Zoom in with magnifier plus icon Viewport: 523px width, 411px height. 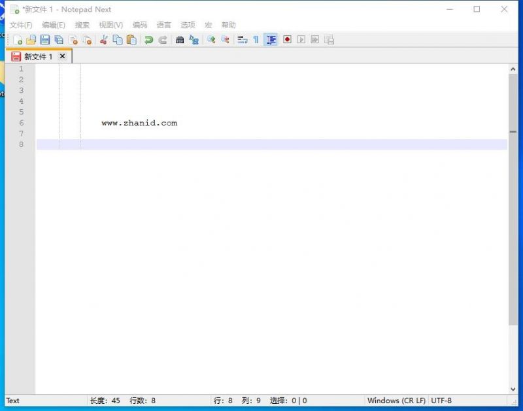[211, 40]
